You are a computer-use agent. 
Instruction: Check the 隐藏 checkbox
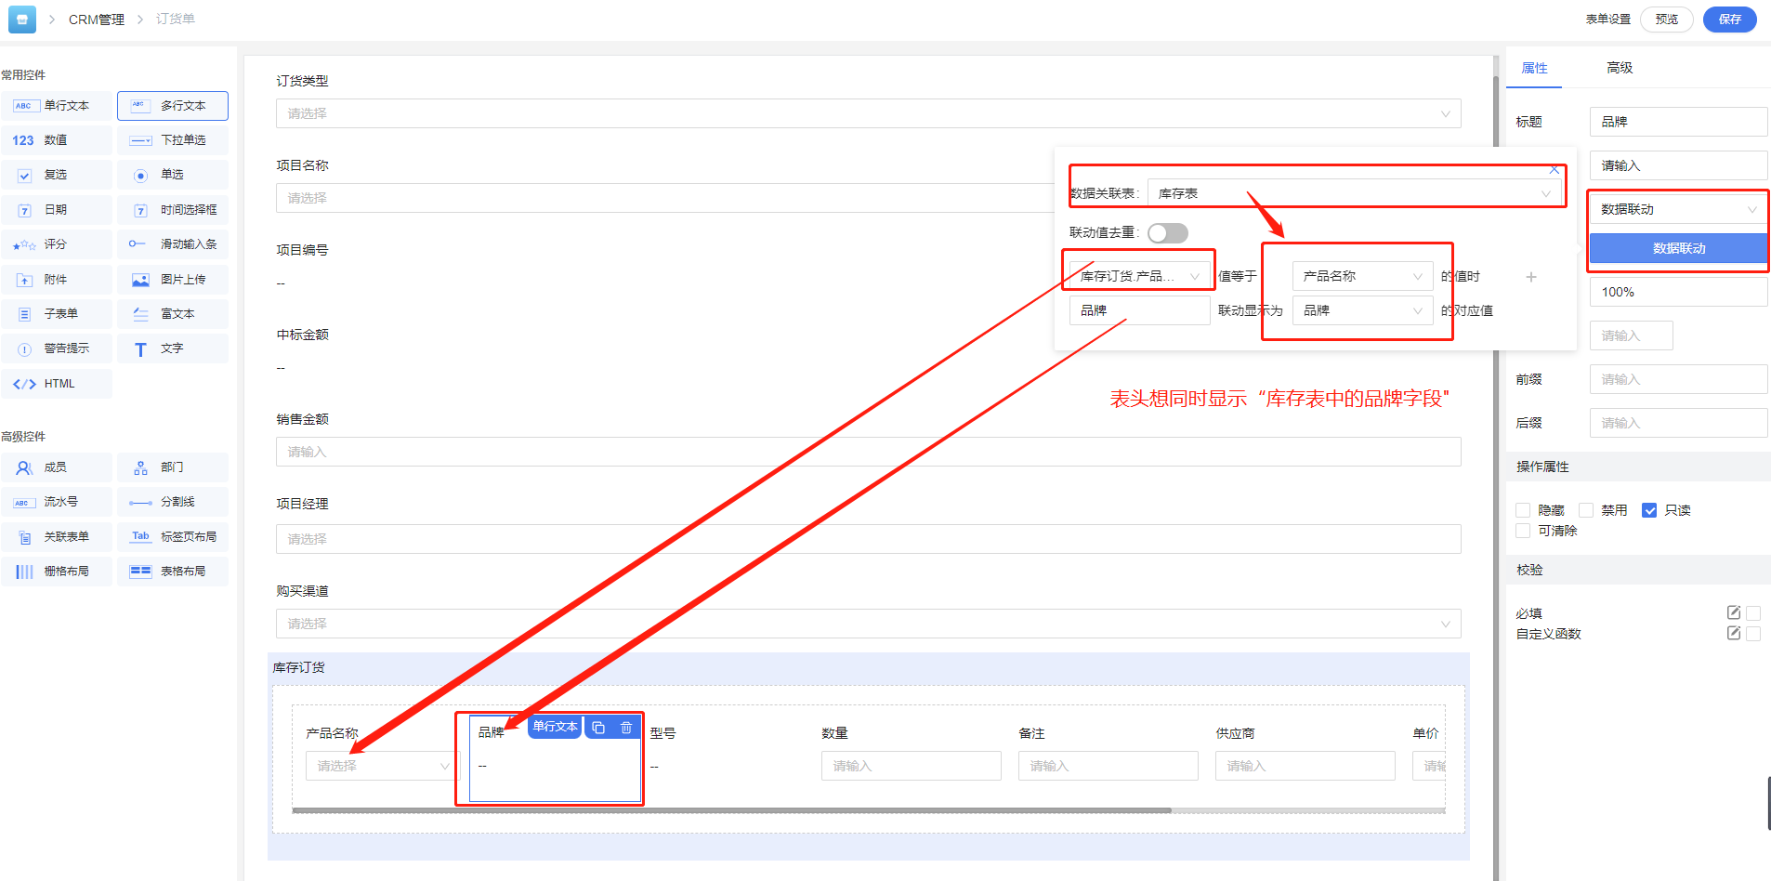point(1523,510)
